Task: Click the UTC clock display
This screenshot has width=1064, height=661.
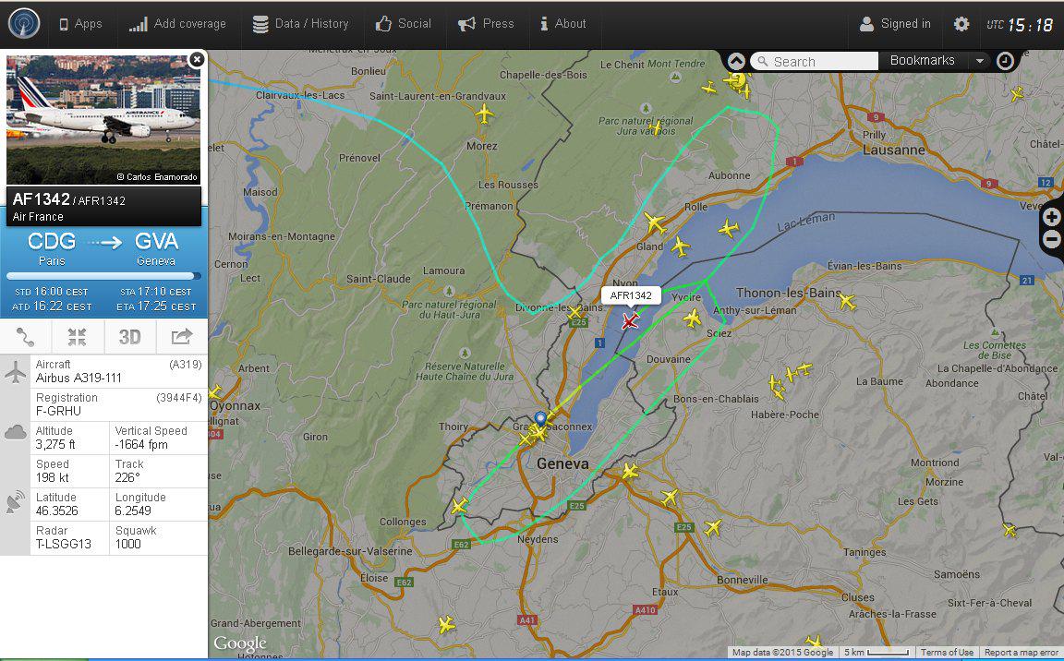Action: [1020, 25]
